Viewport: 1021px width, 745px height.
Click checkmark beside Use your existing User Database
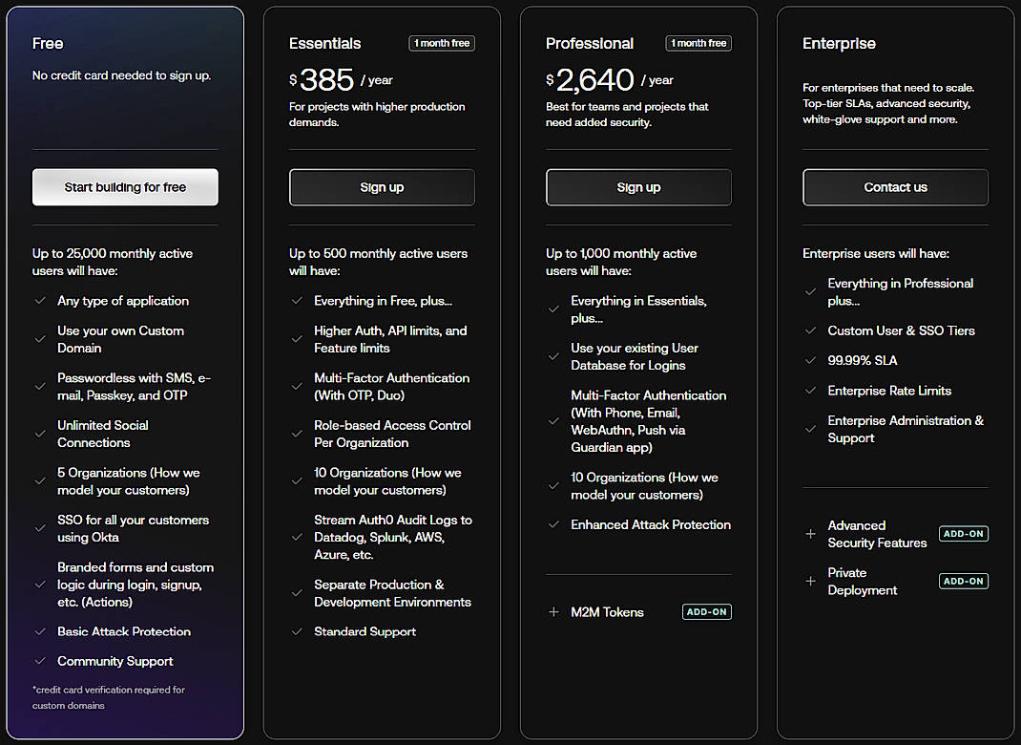pos(553,356)
